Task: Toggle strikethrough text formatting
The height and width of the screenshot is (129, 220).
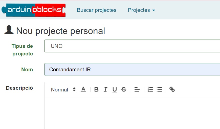Action: 124,89
